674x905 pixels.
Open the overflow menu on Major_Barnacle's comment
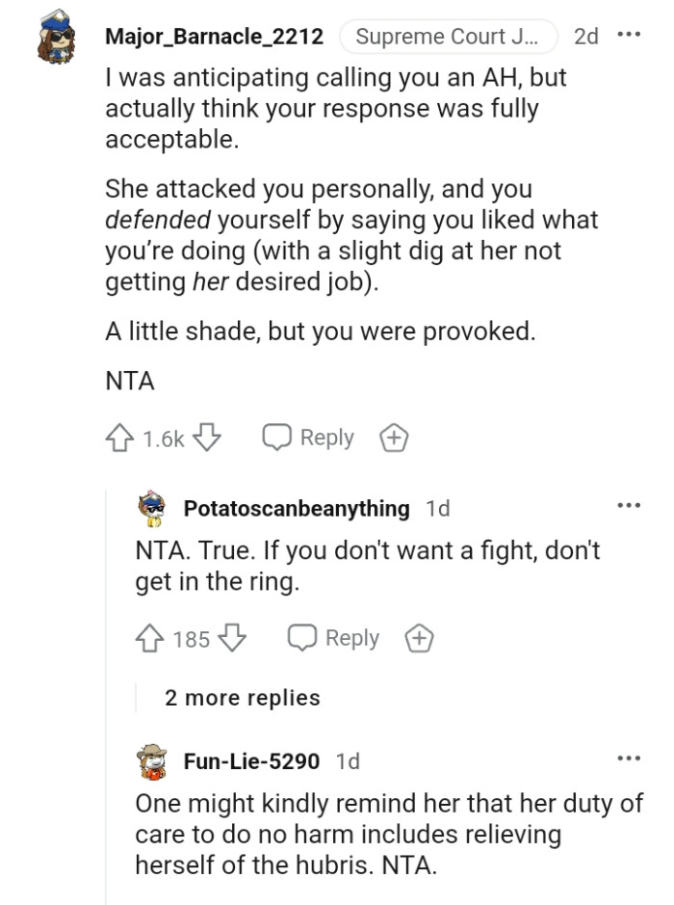628,36
